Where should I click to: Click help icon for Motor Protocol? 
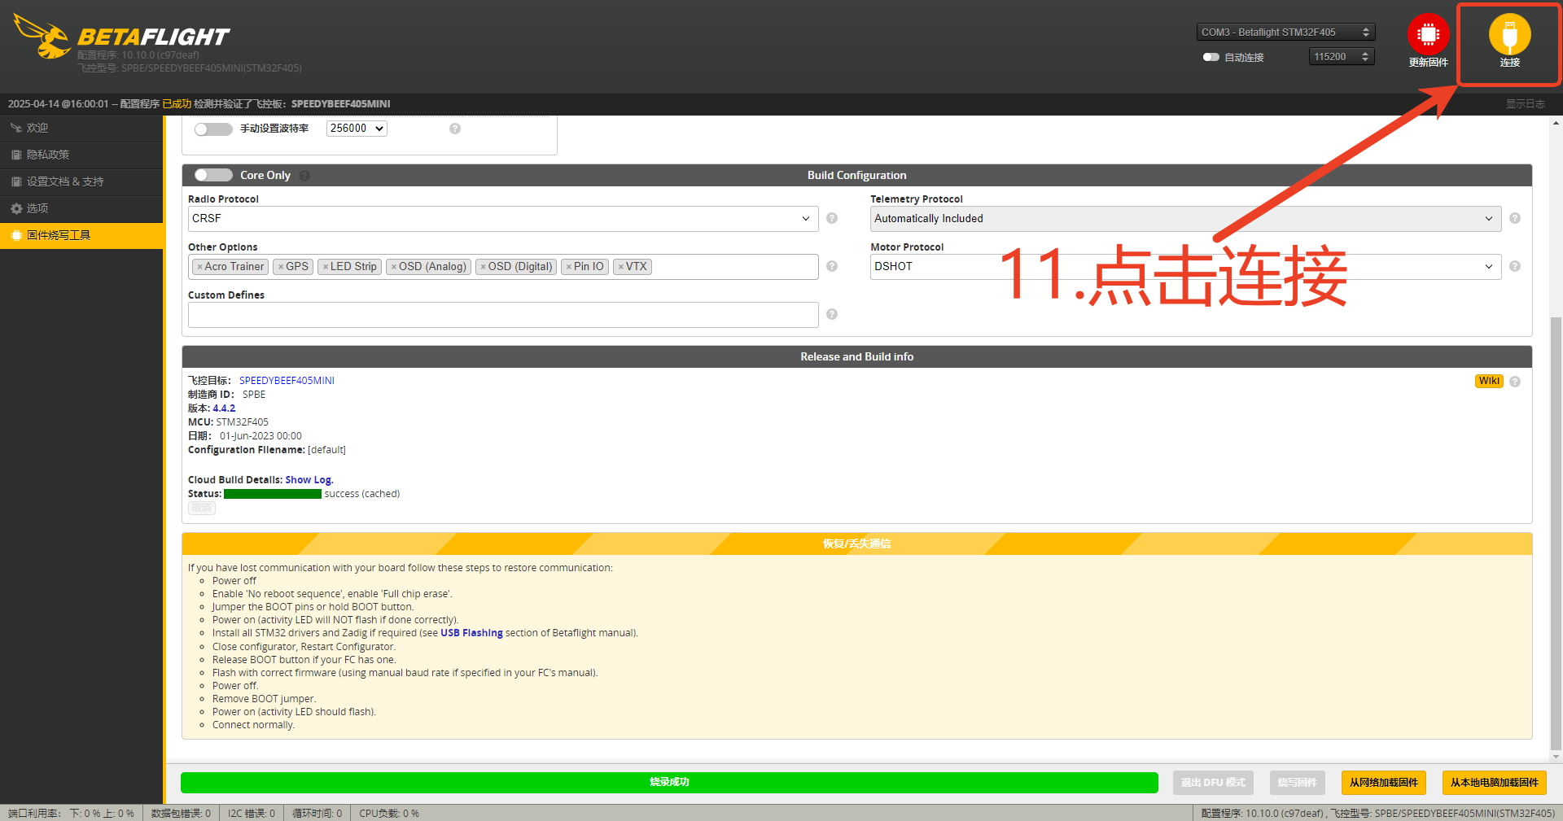(1515, 266)
